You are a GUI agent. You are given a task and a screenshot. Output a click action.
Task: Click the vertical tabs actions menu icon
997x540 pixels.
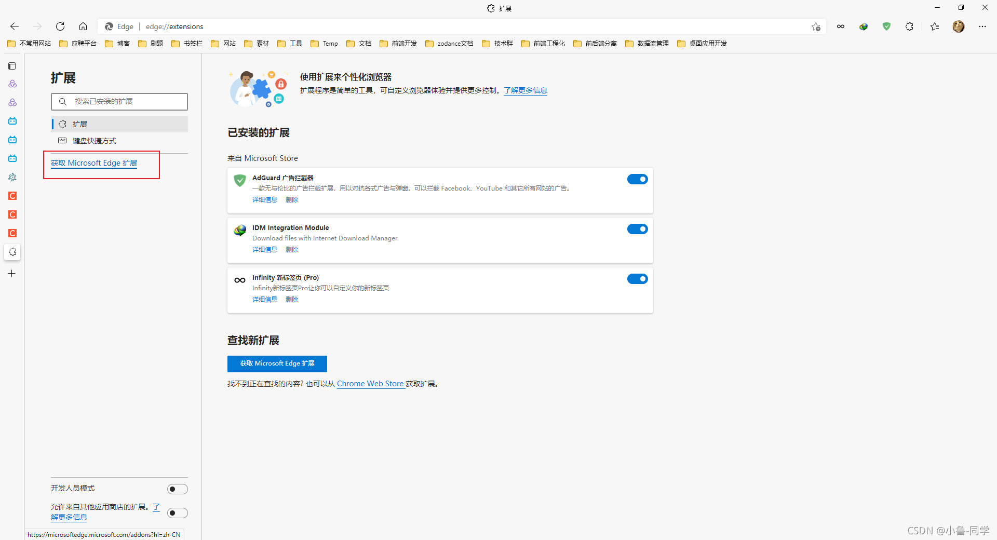pos(12,66)
